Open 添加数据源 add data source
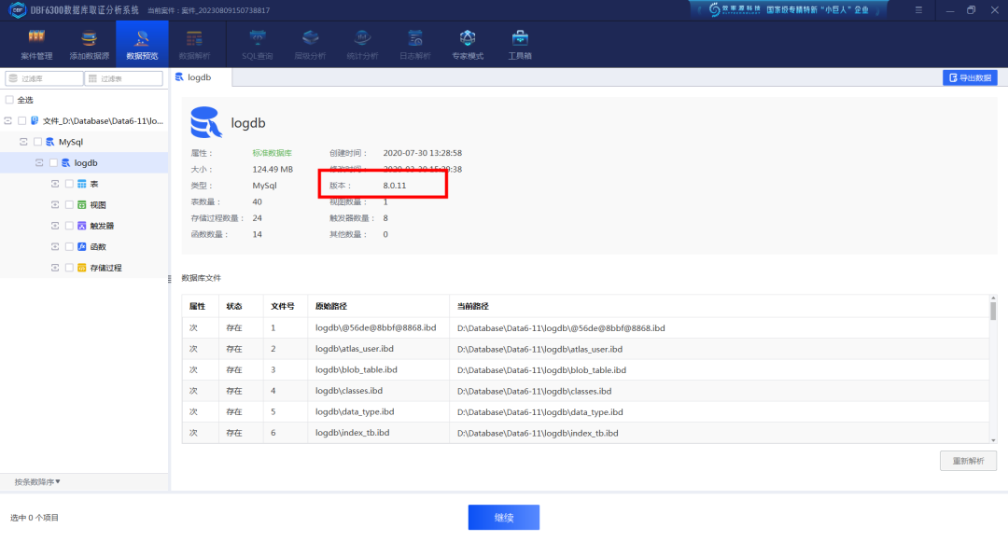This screenshot has width=1008, height=541. 89,45
